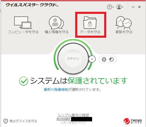Click ウイルスバスター クラウド title text
Screen dimensions: 146x127
32,5
